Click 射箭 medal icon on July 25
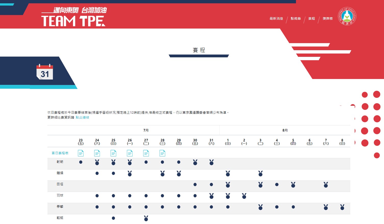 113,162
